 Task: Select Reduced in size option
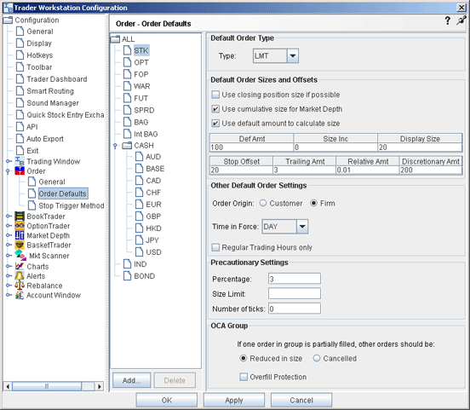(244, 358)
